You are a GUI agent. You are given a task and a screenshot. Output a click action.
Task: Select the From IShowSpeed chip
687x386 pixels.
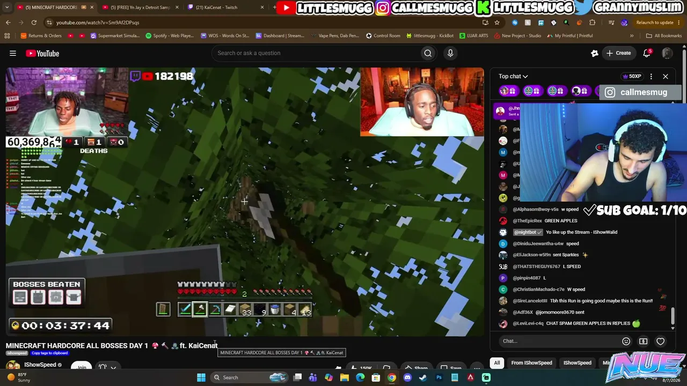531,363
